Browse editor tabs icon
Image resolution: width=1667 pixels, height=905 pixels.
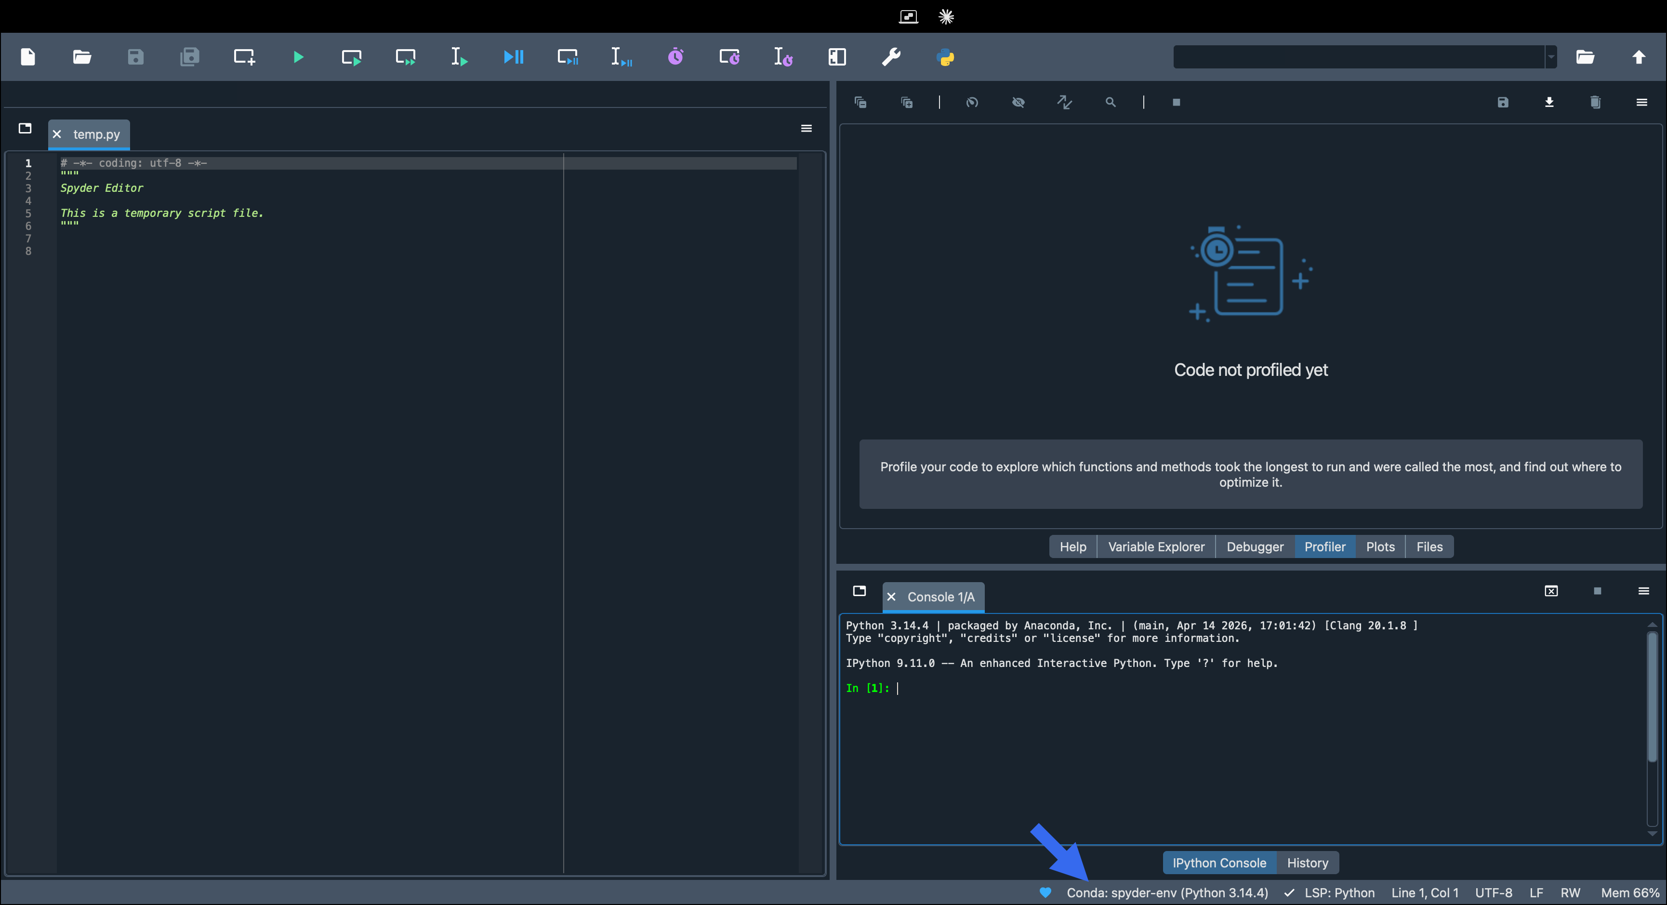(25, 128)
